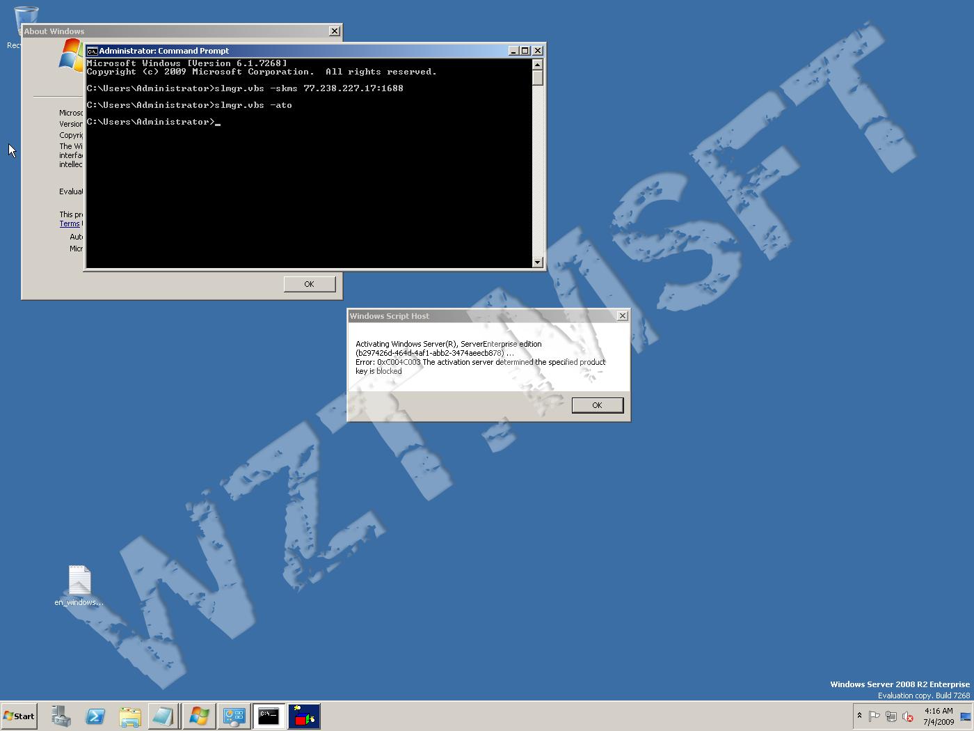Switch to About Windows taskbar item
974x731 pixels.
click(x=199, y=716)
